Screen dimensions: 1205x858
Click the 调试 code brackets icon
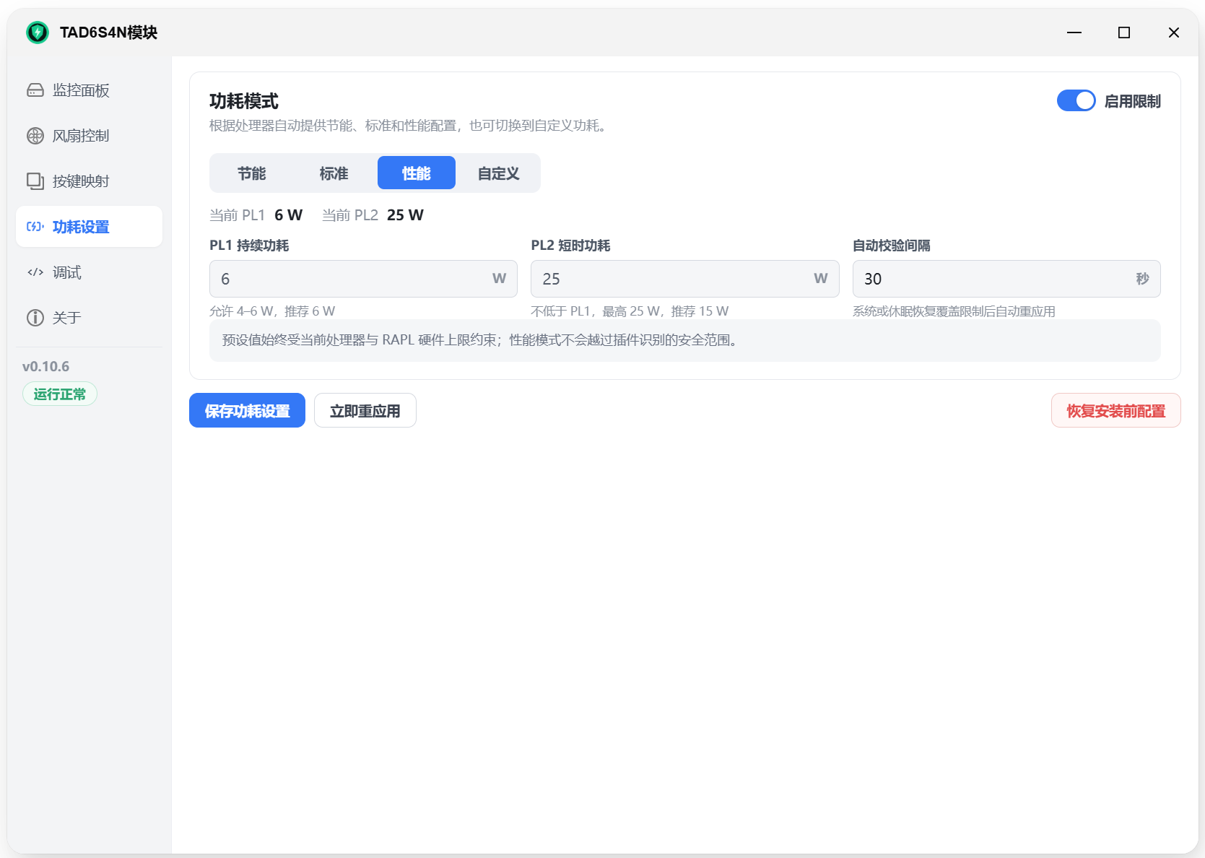point(35,272)
